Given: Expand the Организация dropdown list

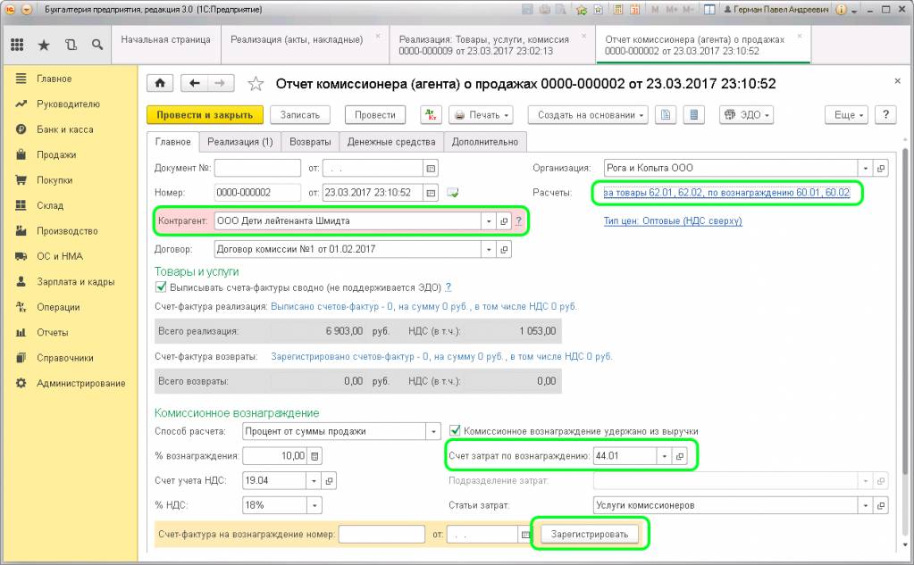Looking at the screenshot, I should point(866,169).
